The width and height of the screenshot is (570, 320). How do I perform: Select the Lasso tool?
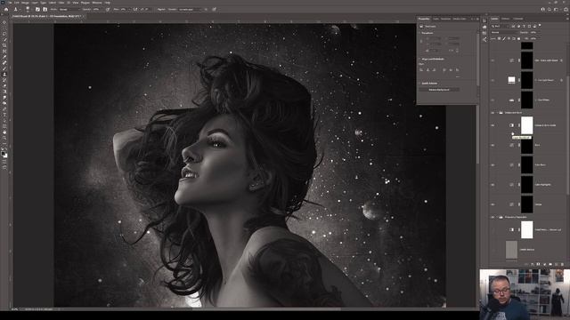click(4, 35)
